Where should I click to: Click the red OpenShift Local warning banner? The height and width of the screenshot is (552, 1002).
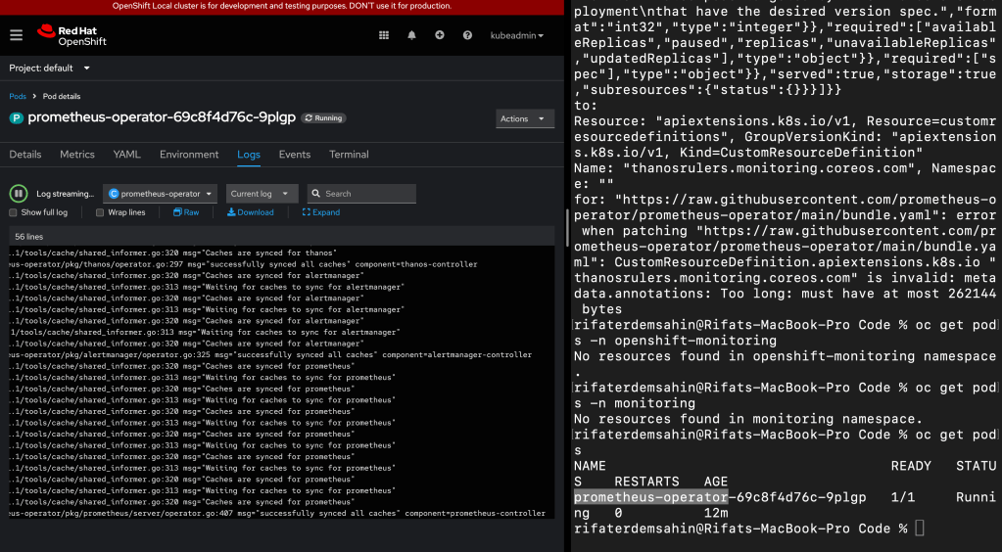point(282,7)
